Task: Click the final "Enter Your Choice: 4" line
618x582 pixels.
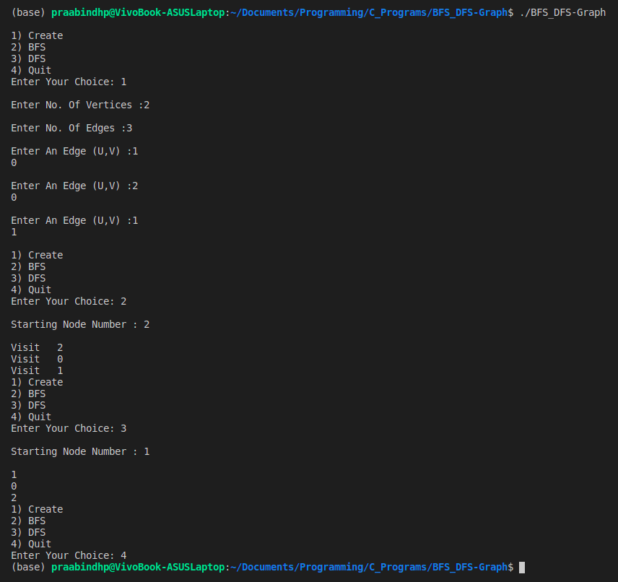Action: click(x=69, y=555)
